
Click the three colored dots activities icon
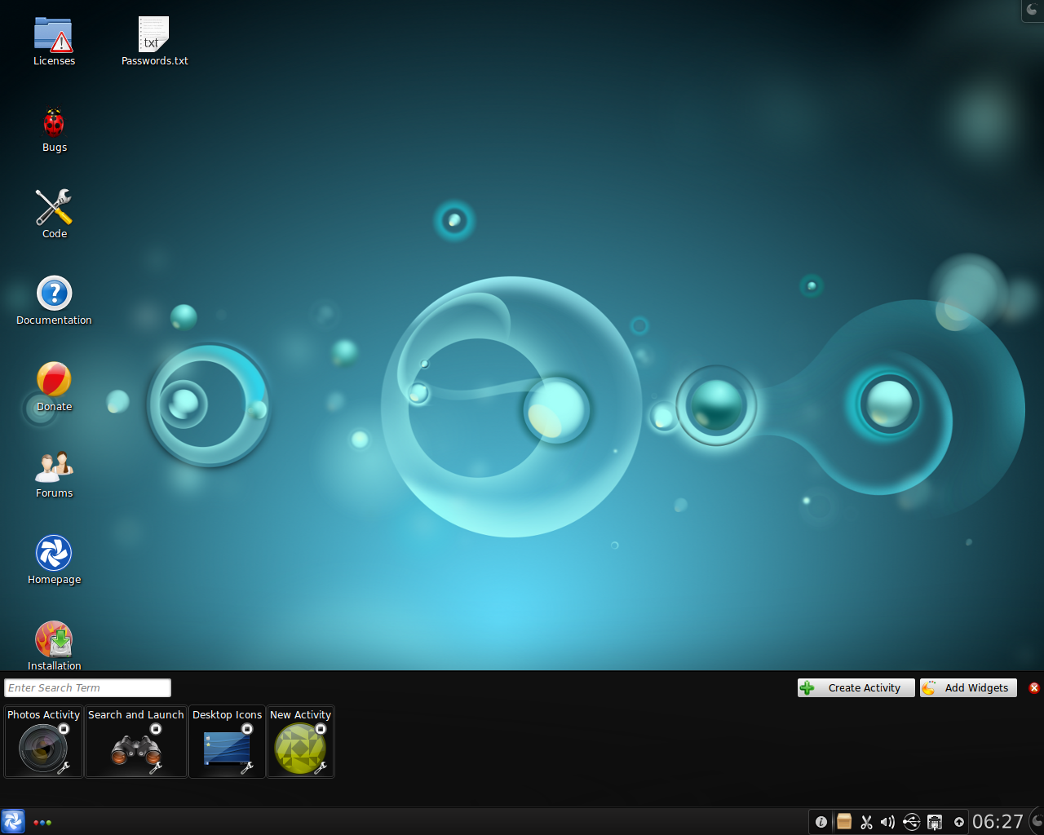[42, 822]
